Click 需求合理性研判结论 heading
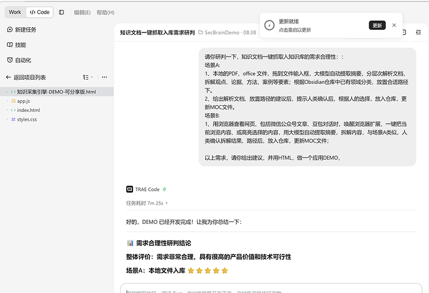This screenshot has width=429, height=293. [164, 243]
